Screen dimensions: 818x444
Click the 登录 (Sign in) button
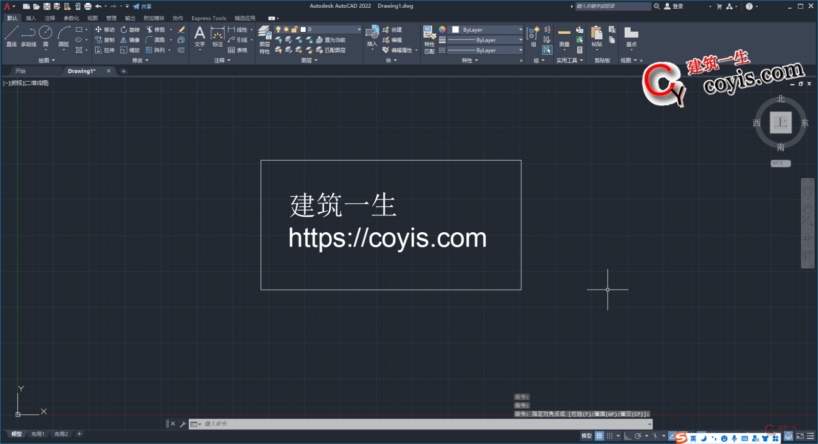pos(674,6)
